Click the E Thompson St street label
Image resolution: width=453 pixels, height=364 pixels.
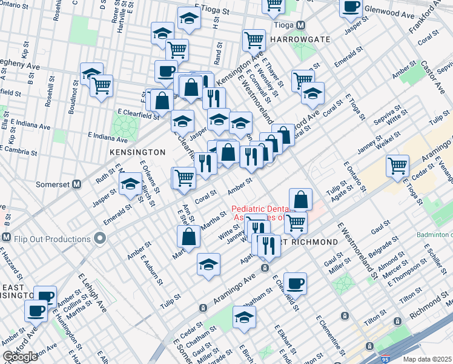point(407,272)
